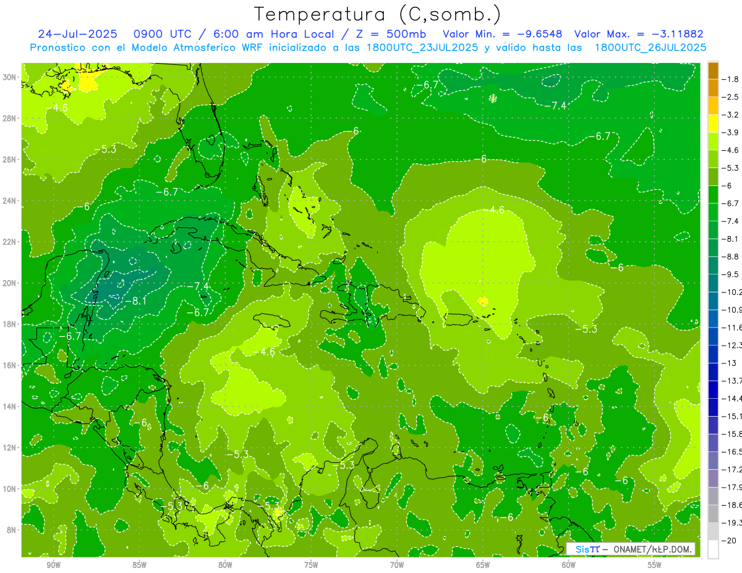Click the colorbar label "-15.8"
This screenshot has height=573, width=742.
(x=732, y=434)
